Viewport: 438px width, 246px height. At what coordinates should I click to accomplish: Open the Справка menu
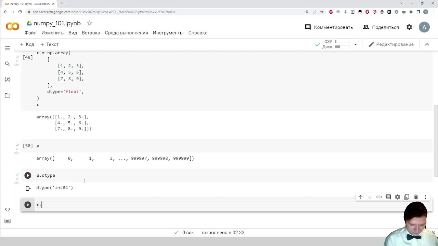click(x=198, y=33)
